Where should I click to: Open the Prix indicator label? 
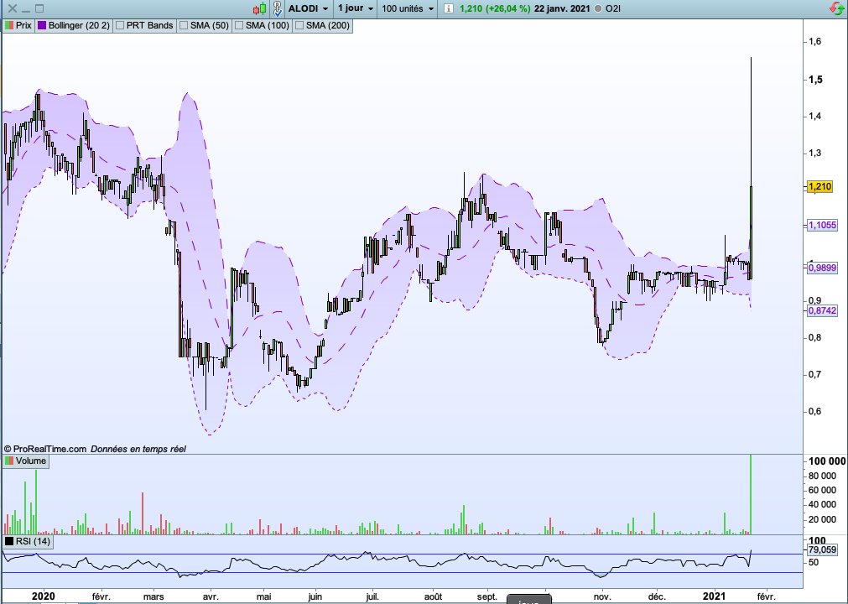coord(23,25)
